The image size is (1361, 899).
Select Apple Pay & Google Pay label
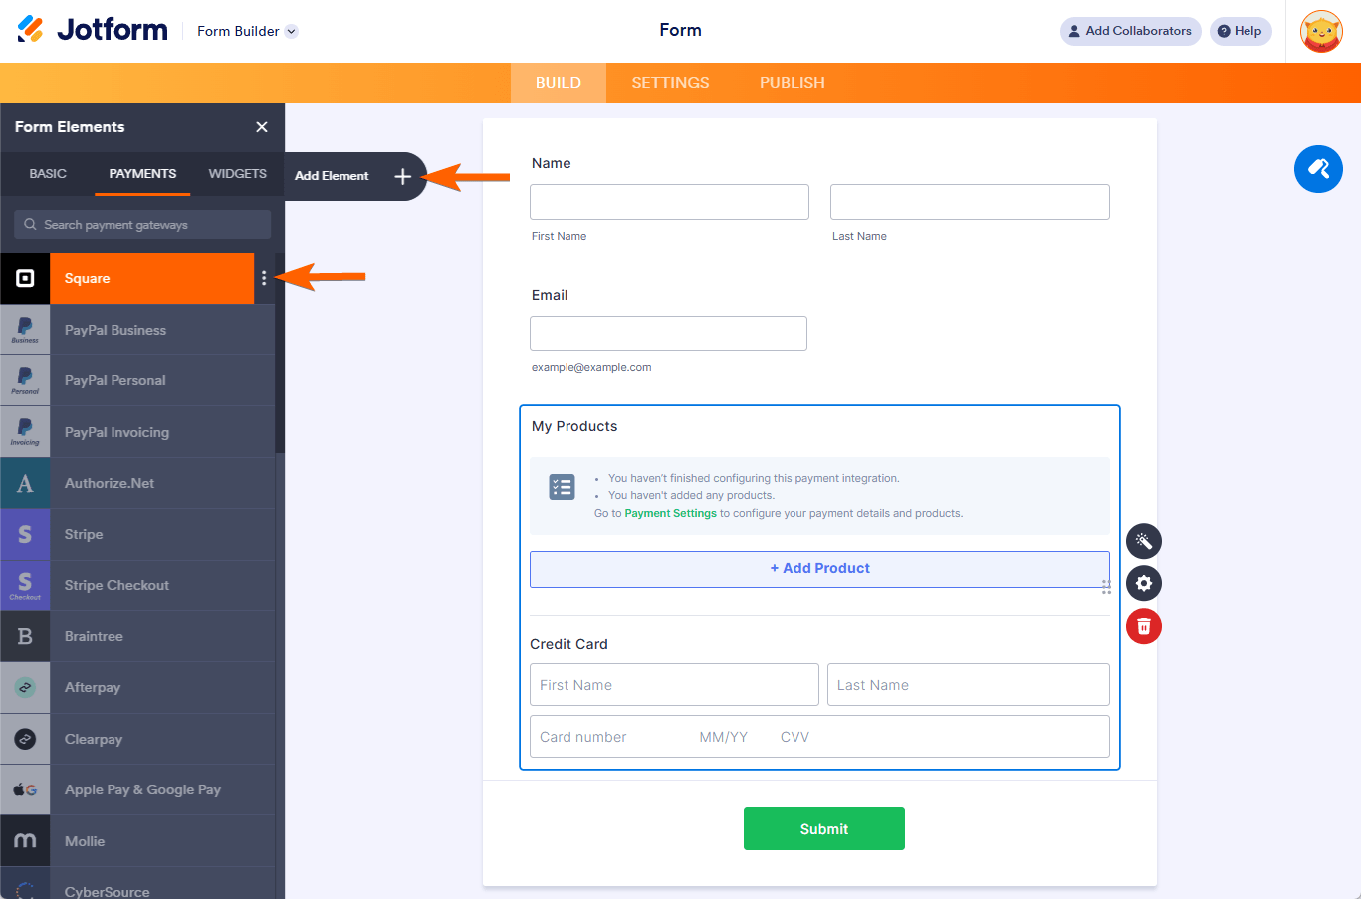(142, 789)
